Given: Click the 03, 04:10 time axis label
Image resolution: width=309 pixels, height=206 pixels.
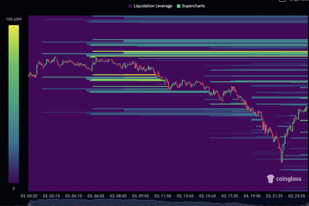Looking at the screenshot, I should [73, 196].
